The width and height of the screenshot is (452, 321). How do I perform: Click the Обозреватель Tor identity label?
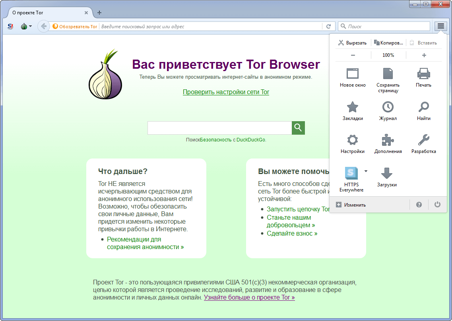pos(75,27)
